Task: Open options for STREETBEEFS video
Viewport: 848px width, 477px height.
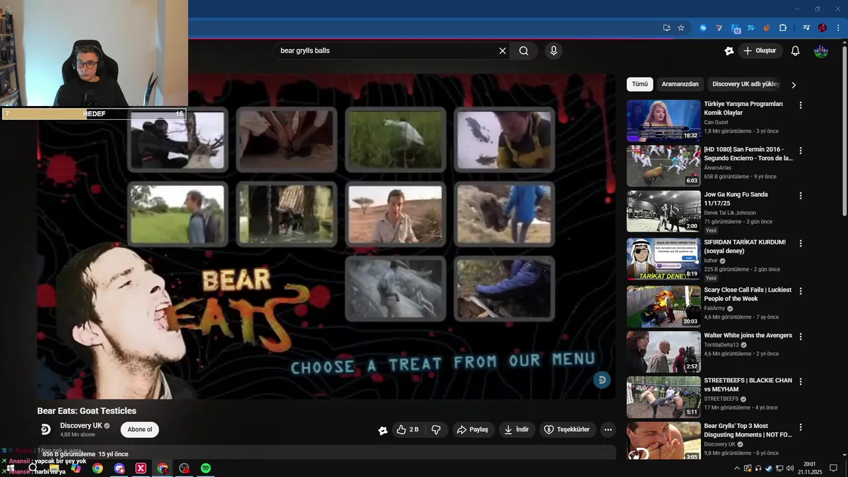Action: click(800, 381)
